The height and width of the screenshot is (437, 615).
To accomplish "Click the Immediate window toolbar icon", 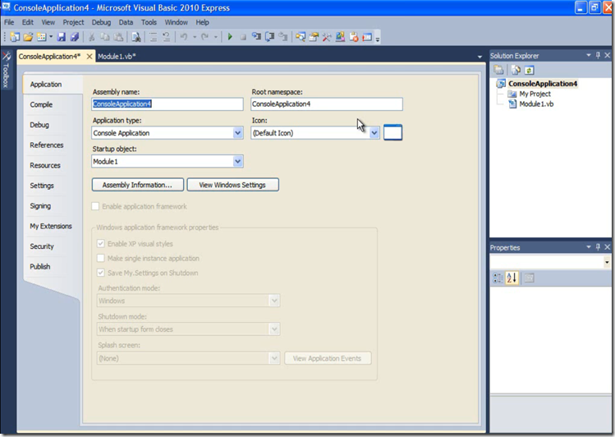I will [367, 37].
